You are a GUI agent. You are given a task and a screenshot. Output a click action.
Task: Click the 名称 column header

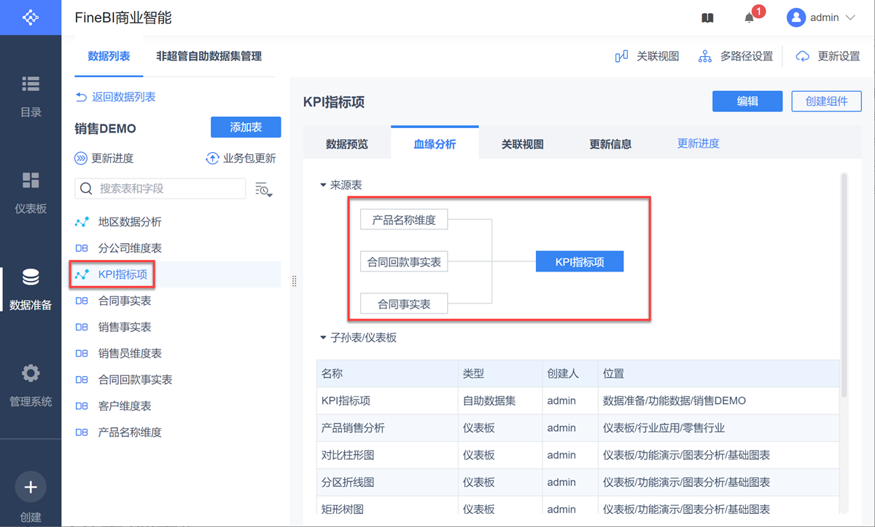pos(387,373)
